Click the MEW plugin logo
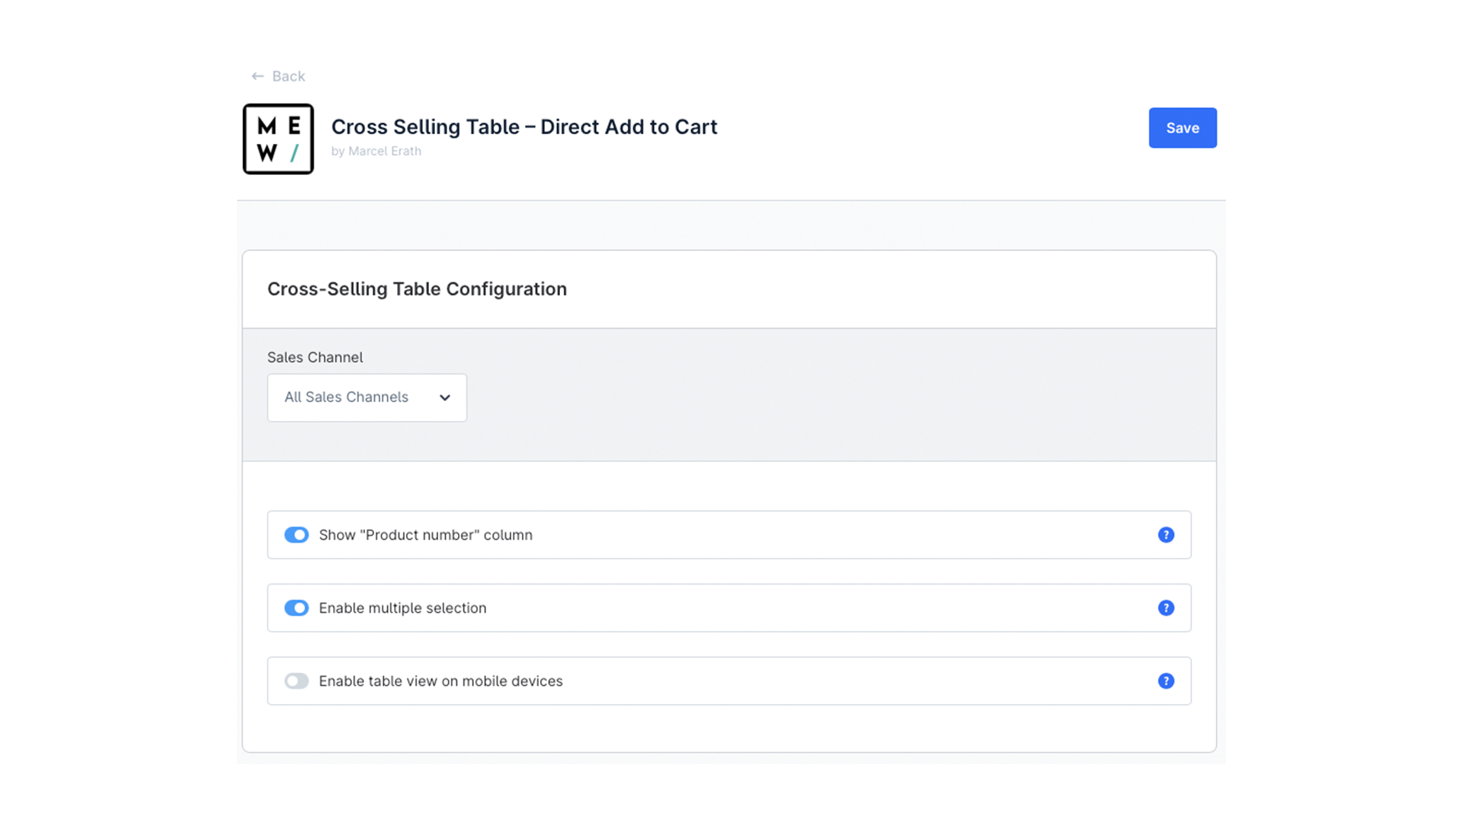The height and width of the screenshot is (822, 1463). (278, 139)
